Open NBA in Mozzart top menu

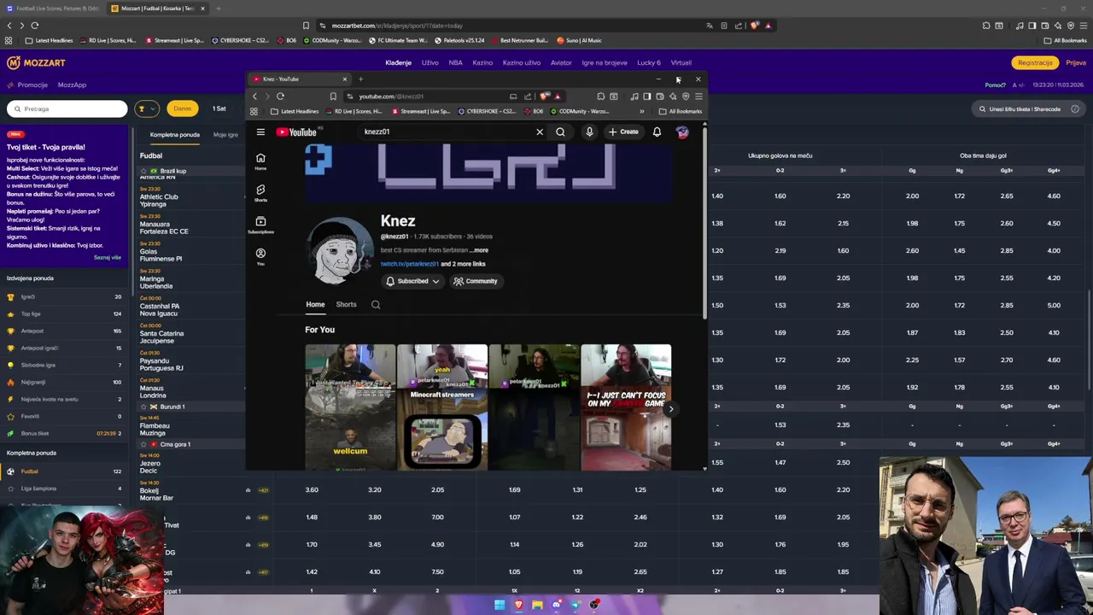click(456, 62)
